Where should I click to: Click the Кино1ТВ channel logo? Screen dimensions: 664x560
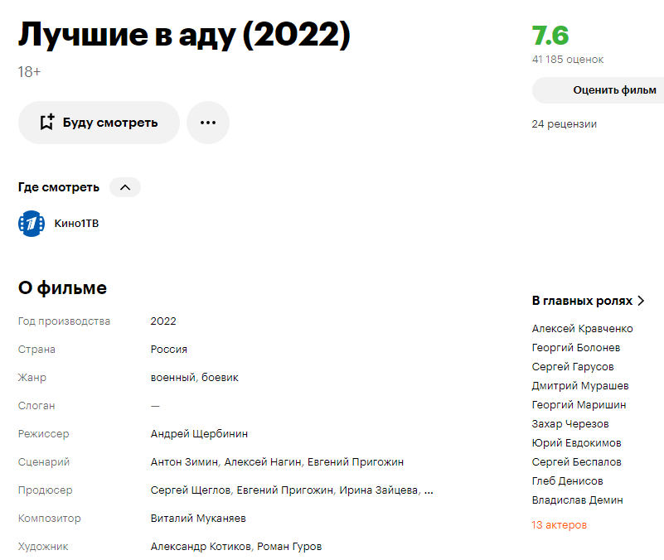click(32, 224)
